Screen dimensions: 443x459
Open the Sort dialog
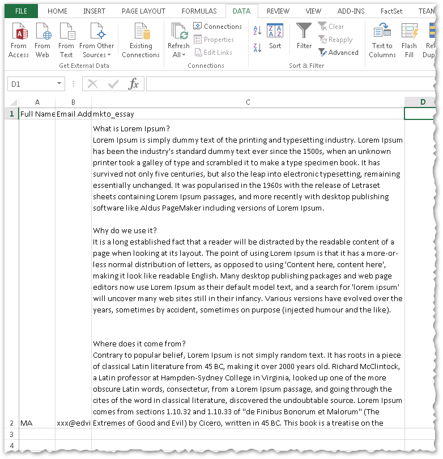point(275,37)
